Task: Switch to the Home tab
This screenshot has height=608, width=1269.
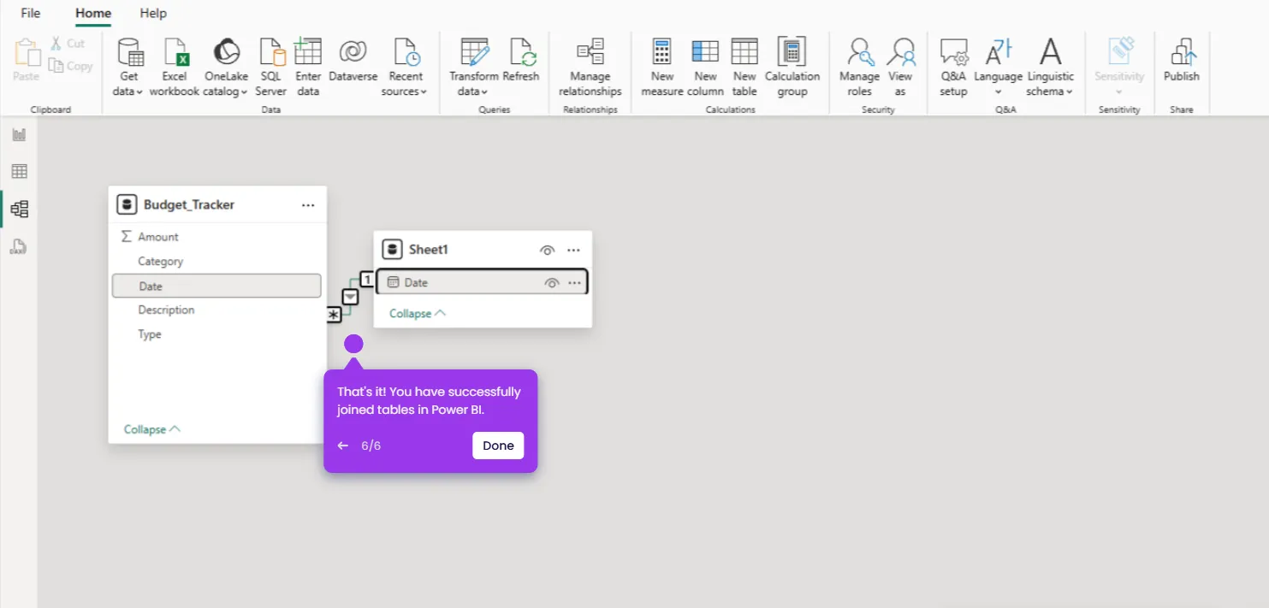Action: (x=93, y=13)
